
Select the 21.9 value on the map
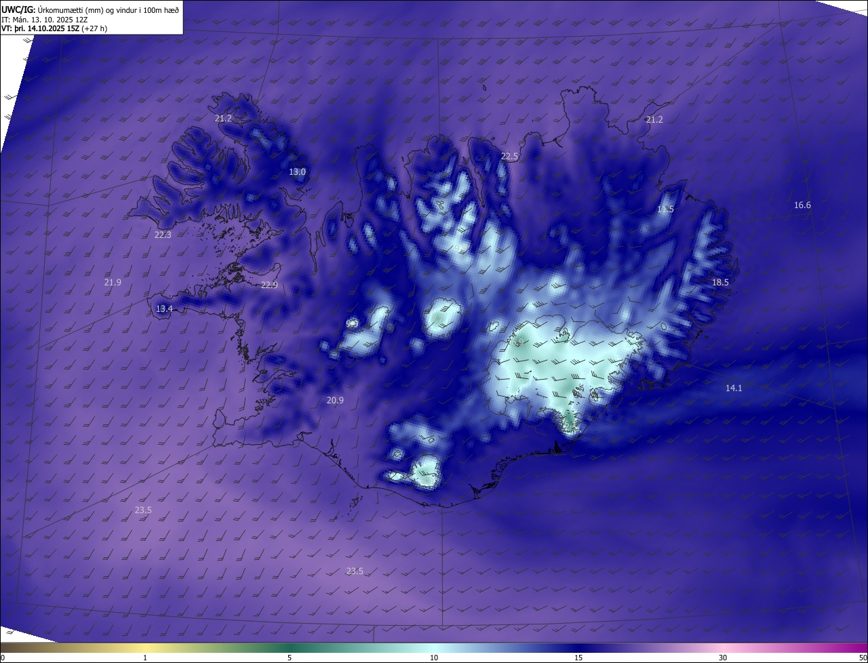(x=113, y=283)
